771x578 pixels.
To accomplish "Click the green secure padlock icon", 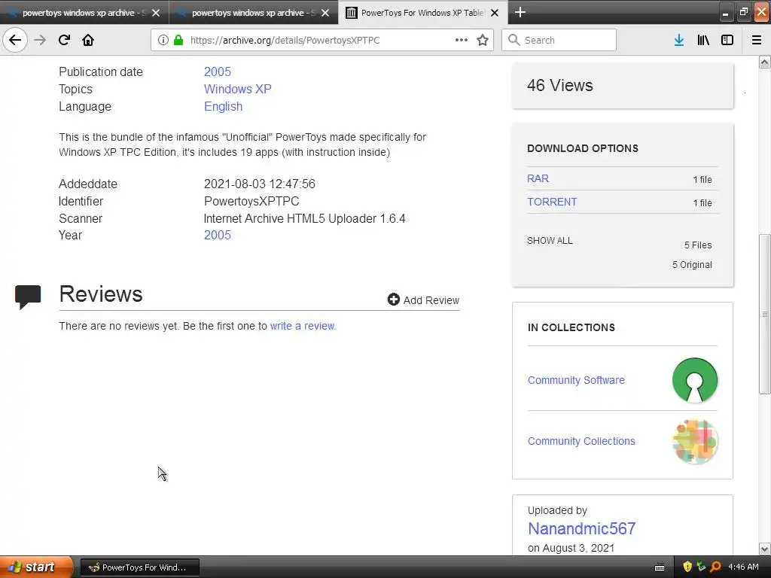I will (x=178, y=40).
